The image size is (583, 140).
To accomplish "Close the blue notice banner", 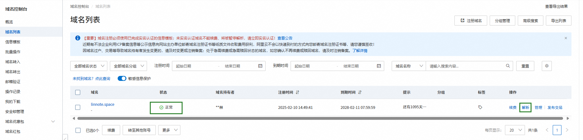I will point(566,38).
